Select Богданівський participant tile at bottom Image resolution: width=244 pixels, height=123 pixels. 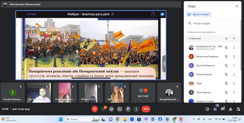tap(169, 93)
